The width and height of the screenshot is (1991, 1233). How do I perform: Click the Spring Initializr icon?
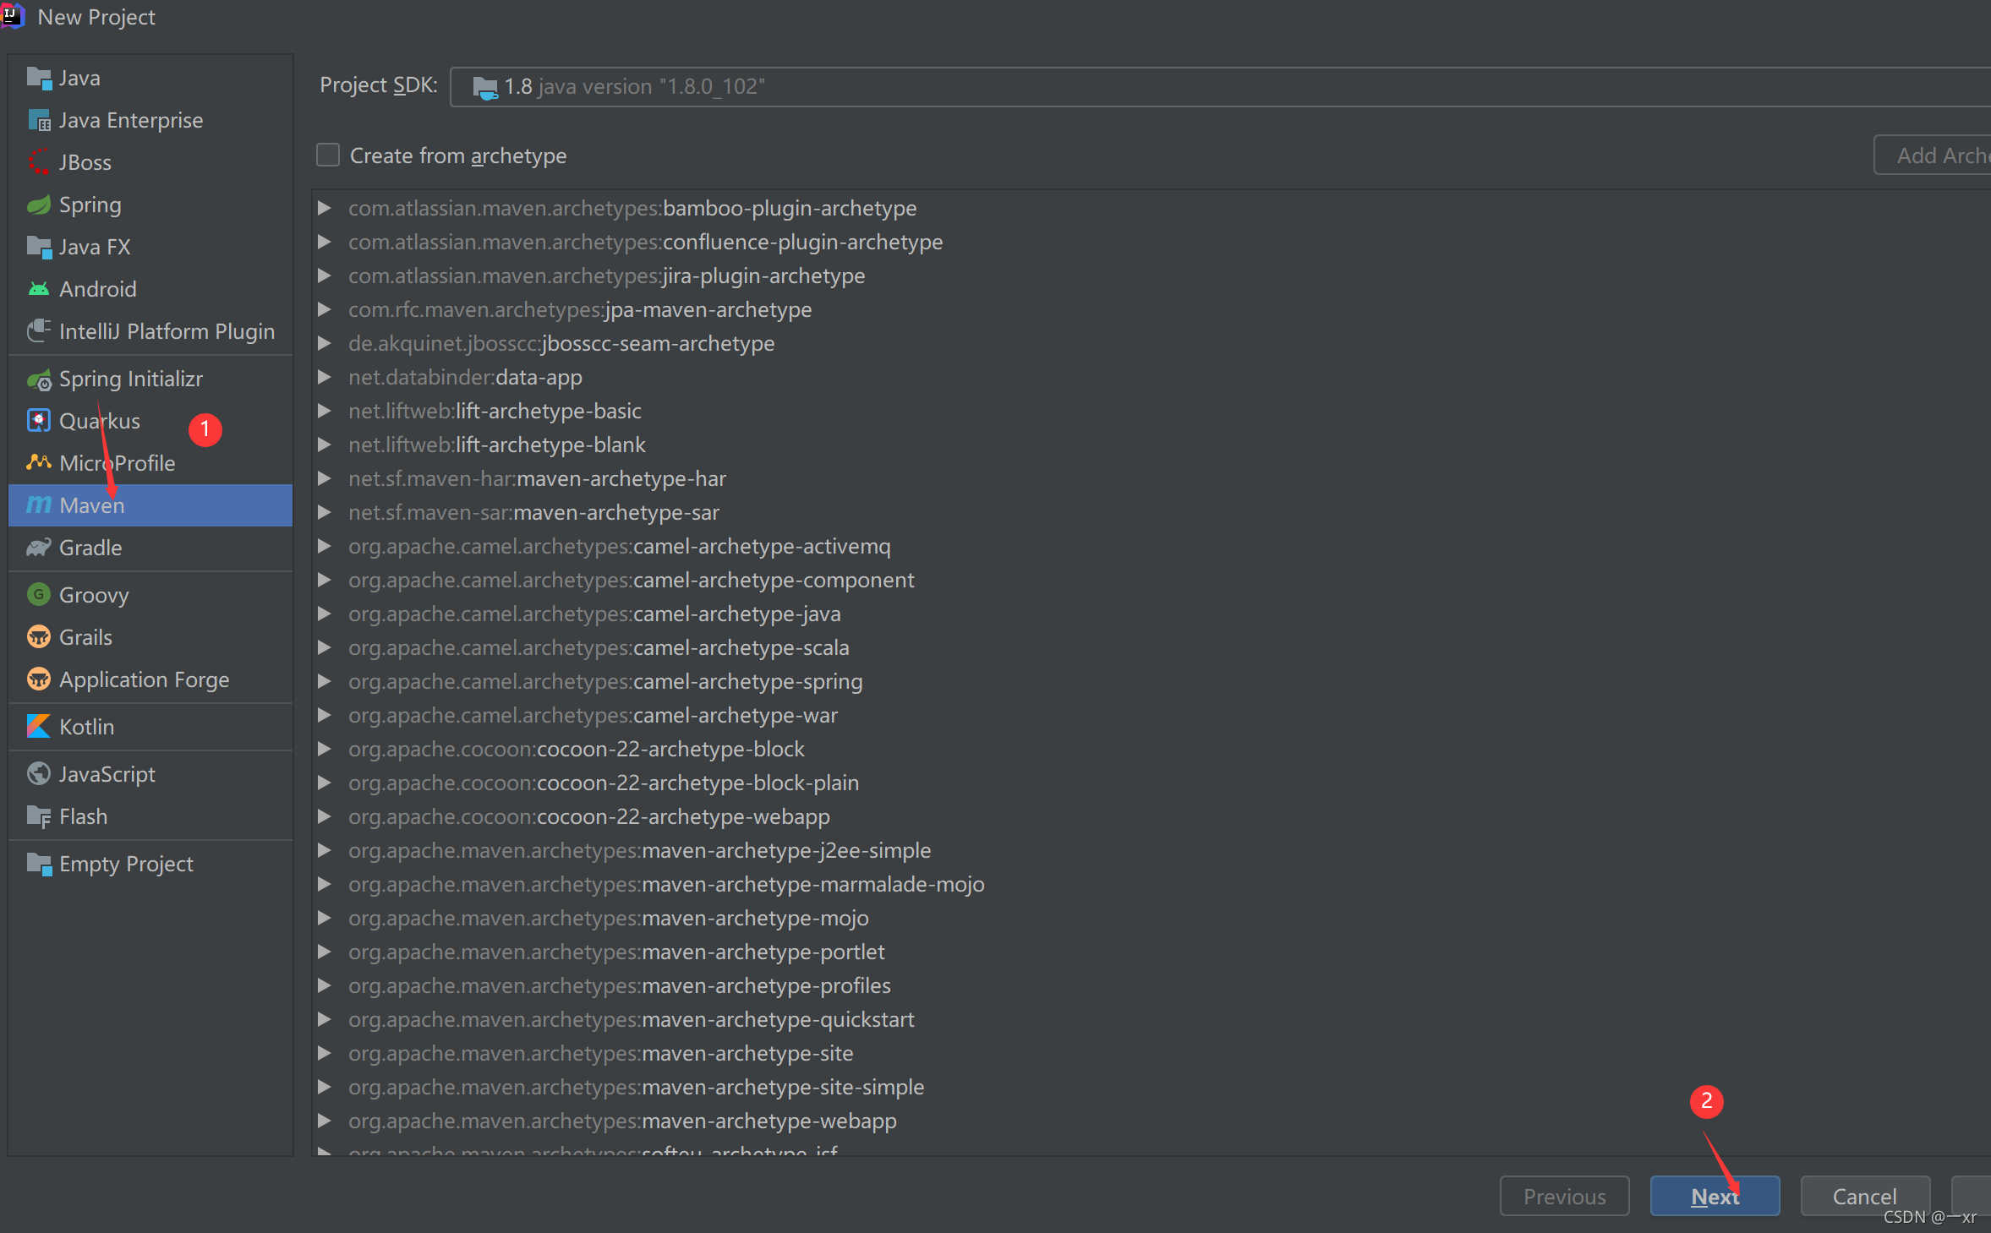tap(39, 380)
